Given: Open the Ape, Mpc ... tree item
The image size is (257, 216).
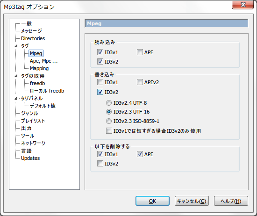Looking at the screenshot, I should (43, 61).
